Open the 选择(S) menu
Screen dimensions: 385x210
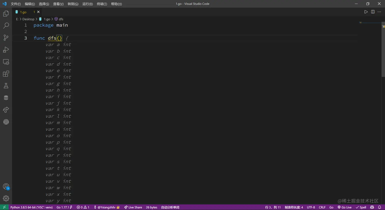point(44,4)
